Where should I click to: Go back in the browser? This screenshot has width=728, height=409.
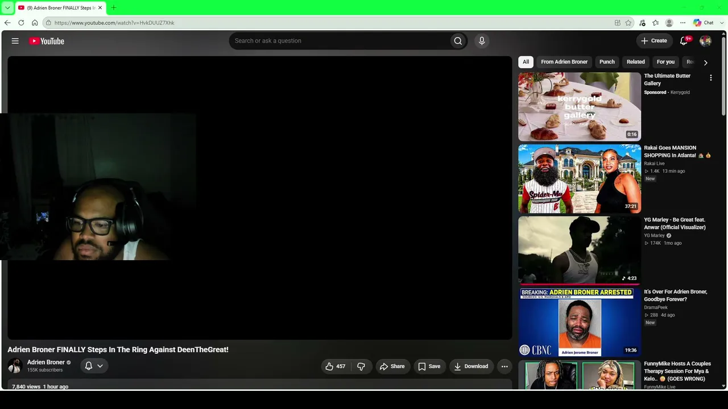pyautogui.click(x=7, y=23)
